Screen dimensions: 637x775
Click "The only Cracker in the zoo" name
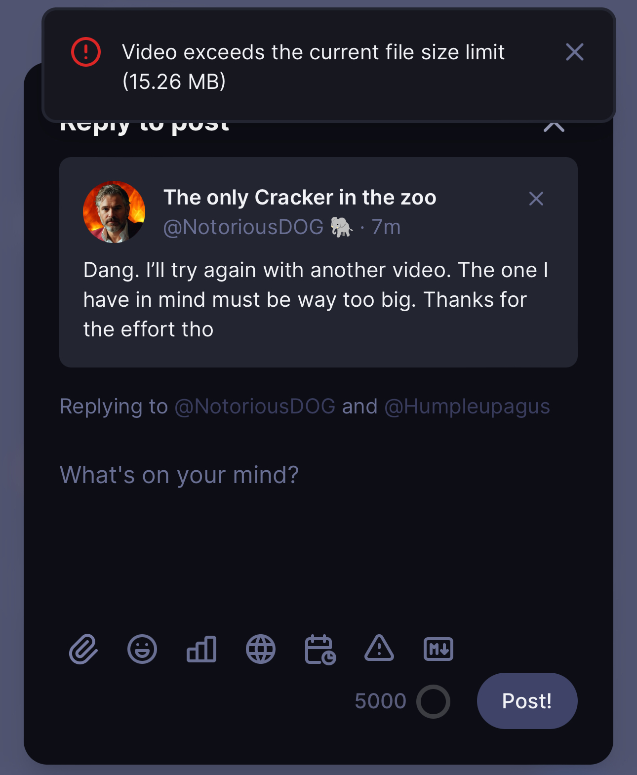pyautogui.click(x=300, y=198)
